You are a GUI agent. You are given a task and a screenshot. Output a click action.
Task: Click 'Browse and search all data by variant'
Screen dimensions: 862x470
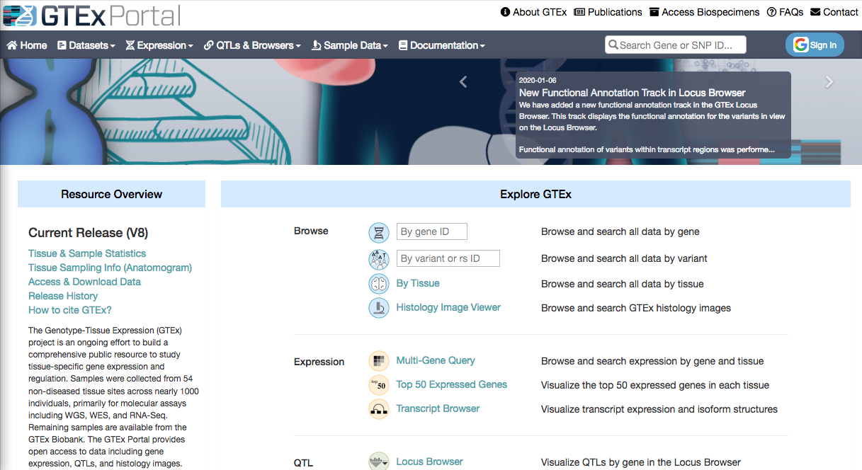tap(624, 258)
